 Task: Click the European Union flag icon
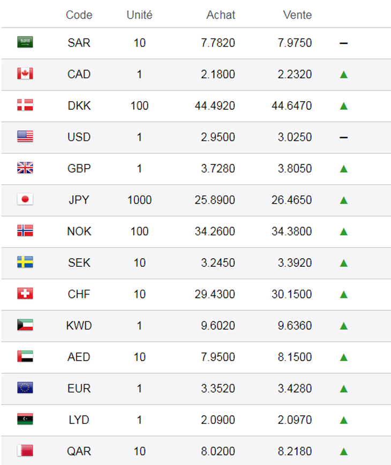pos(25,388)
